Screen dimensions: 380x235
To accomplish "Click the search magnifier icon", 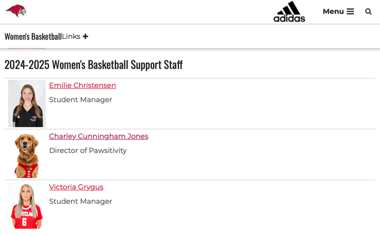I will coord(368,11).
